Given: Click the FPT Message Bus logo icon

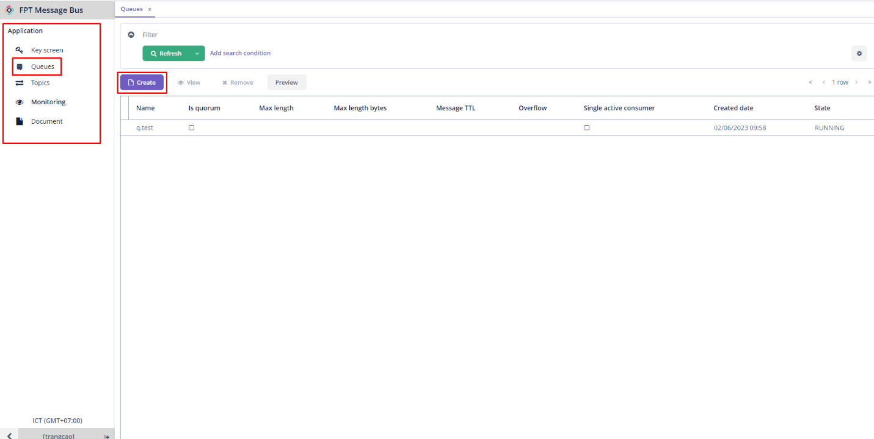Looking at the screenshot, I should [x=9, y=10].
